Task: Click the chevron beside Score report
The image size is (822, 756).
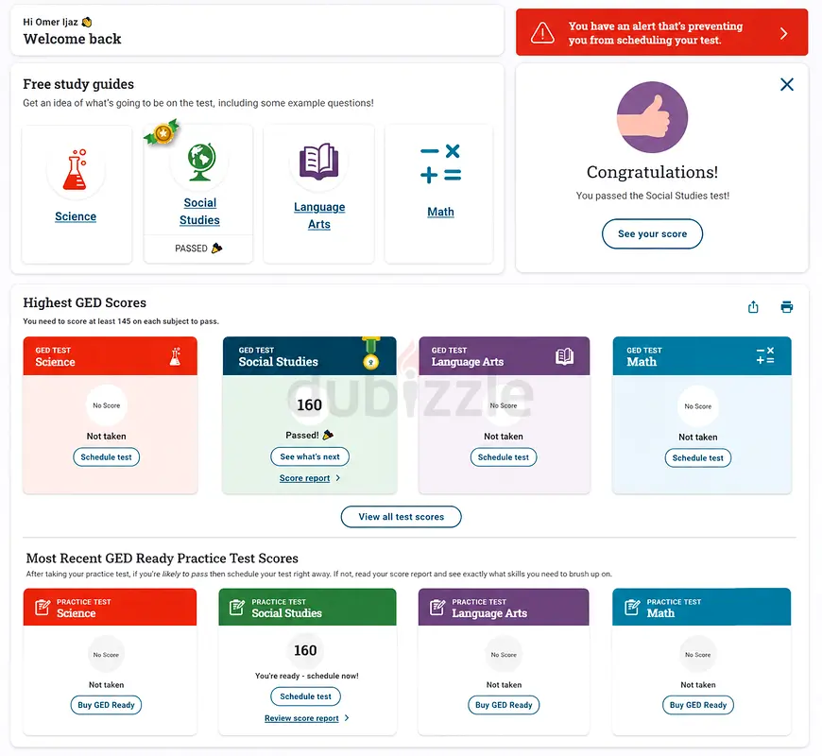Action: (x=338, y=478)
